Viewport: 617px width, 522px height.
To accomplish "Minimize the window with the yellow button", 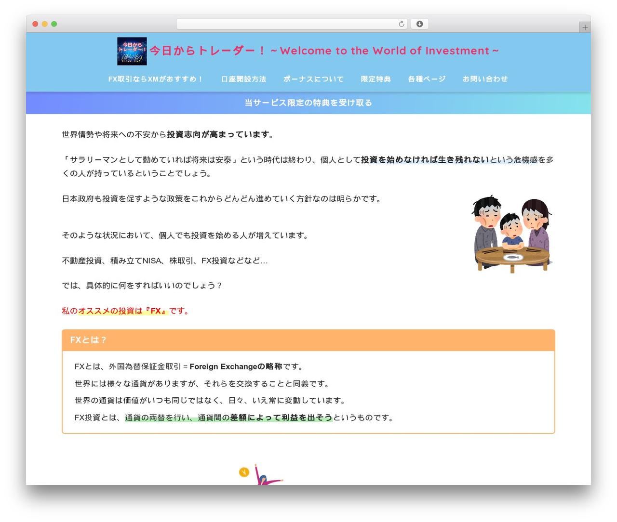I will pos(45,24).
